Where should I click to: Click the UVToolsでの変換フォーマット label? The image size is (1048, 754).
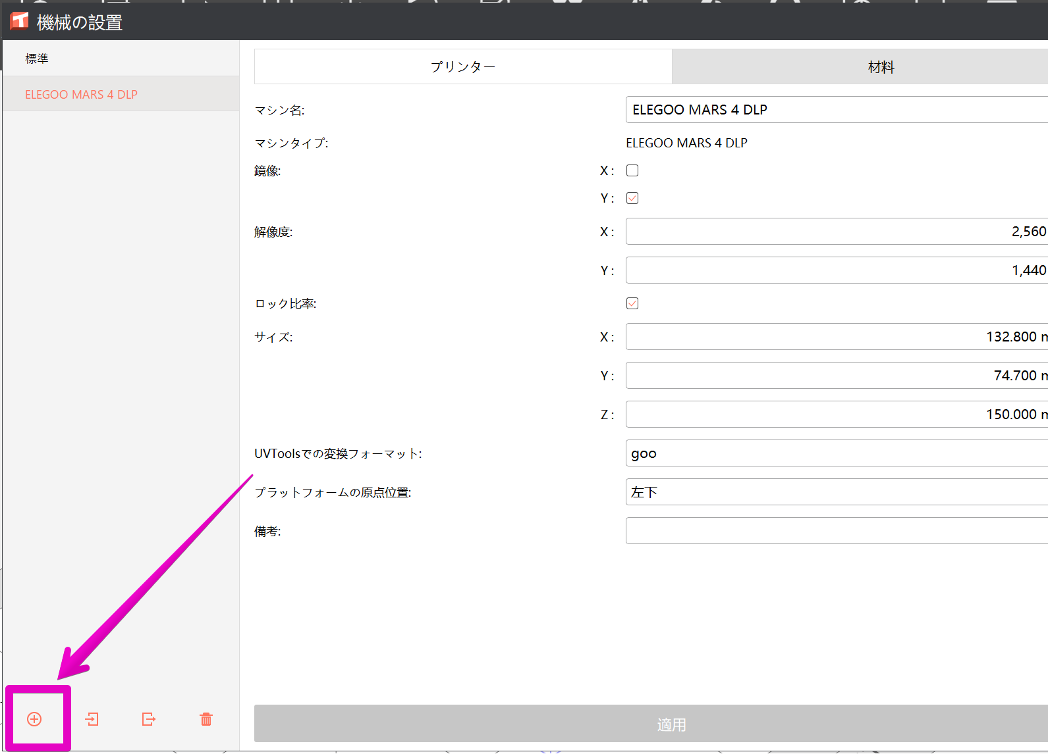pyautogui.click(x=338, y=453)
